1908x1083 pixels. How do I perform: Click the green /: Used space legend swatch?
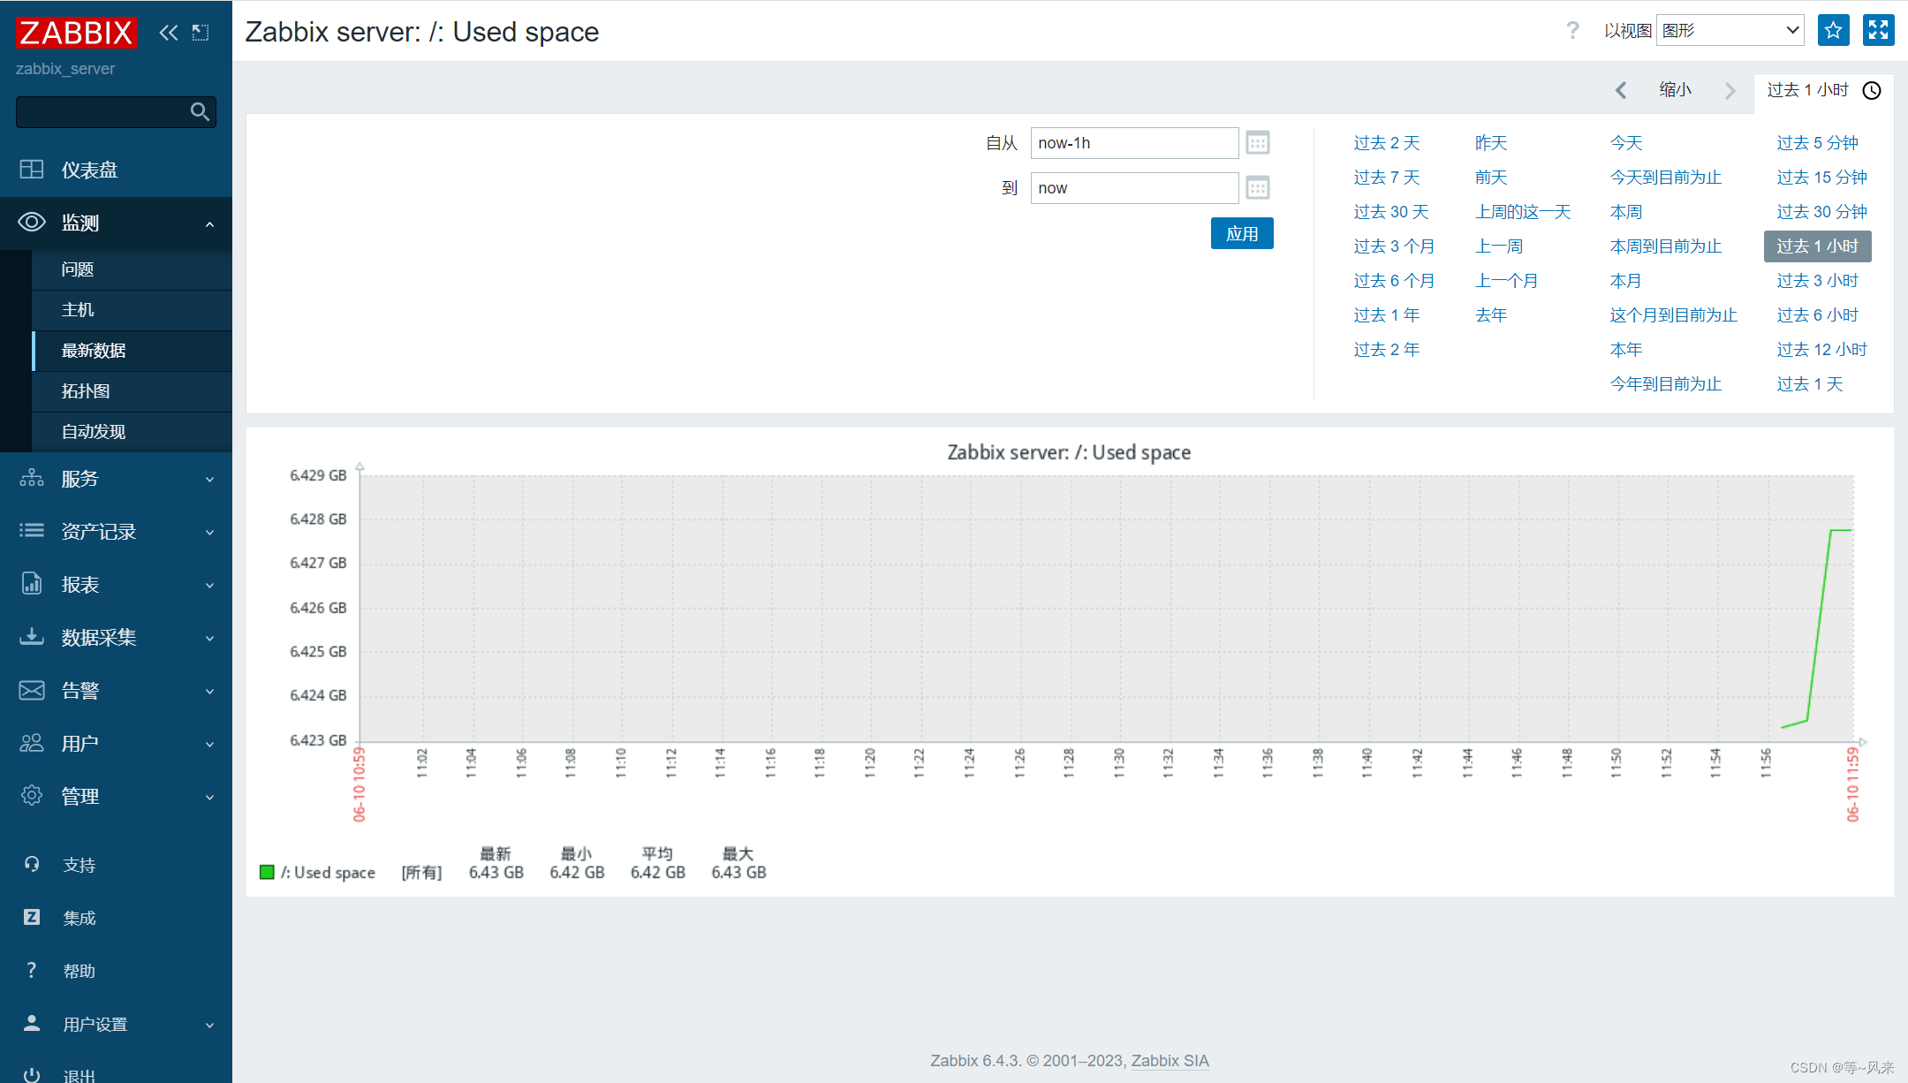(266, 872)
